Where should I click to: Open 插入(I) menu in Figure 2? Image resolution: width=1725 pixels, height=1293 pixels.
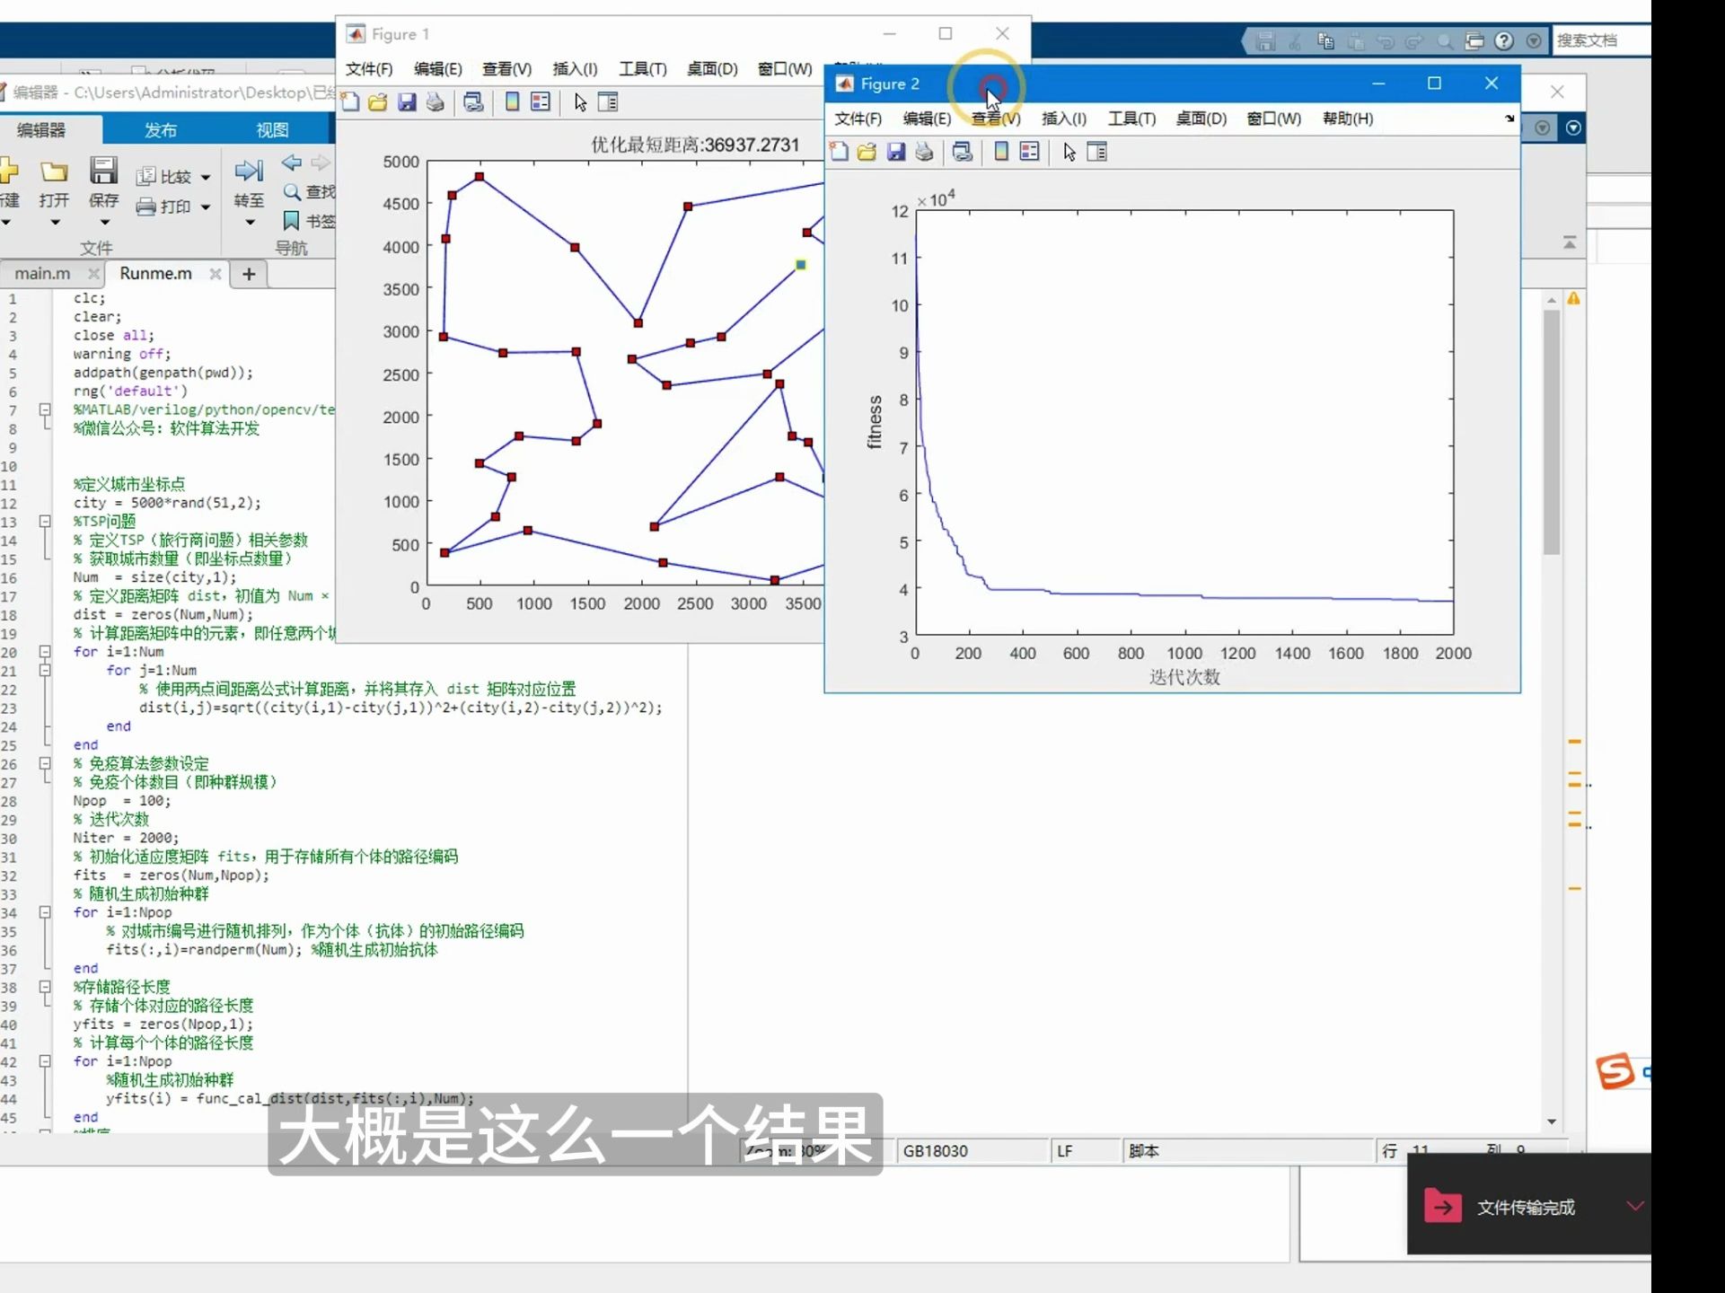1063,119
